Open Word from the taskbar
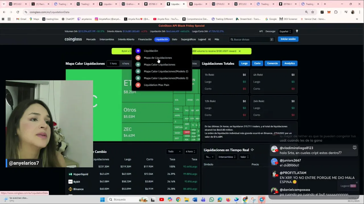 195,199
